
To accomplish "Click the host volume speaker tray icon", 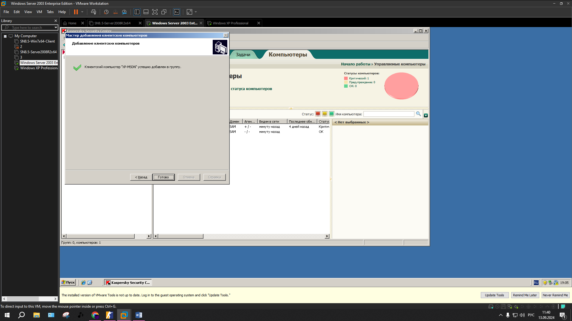I will coord(522,315).
